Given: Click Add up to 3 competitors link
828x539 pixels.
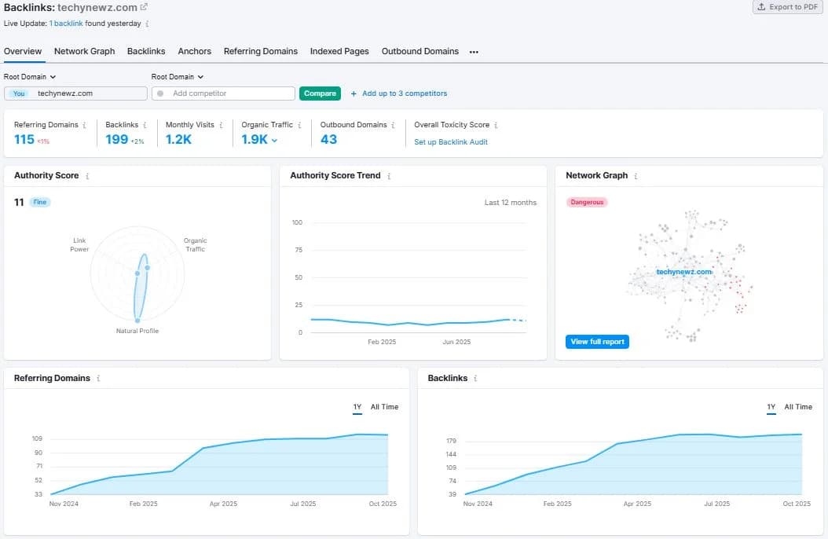Looking at the screenshot, I should (x=405, y=93).
